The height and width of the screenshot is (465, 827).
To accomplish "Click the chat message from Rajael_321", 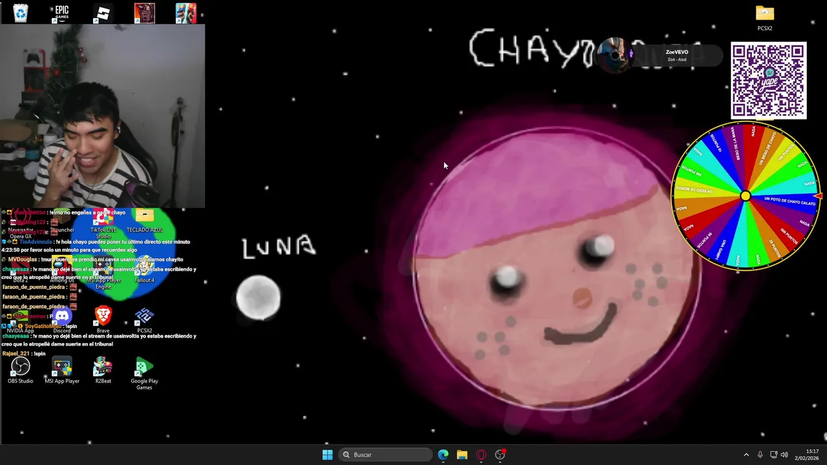I will 25,354.
